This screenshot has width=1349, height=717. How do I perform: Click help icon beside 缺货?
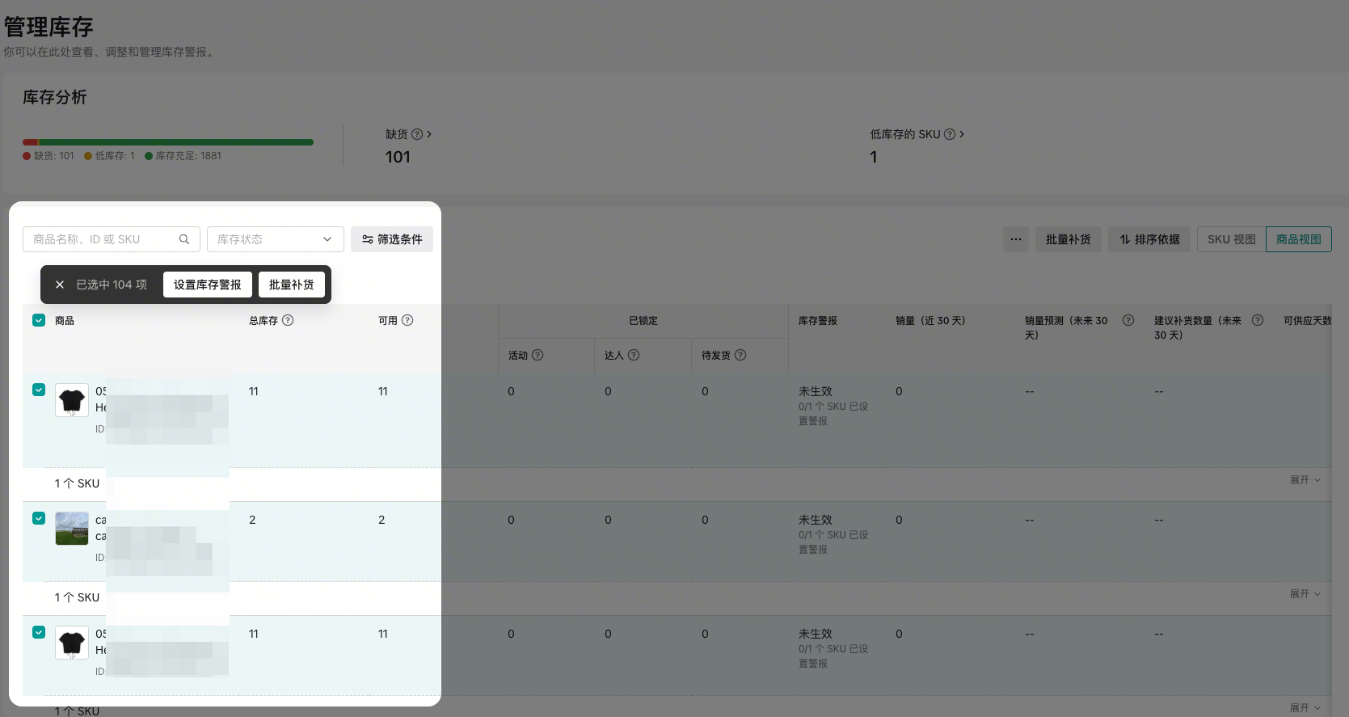point(417,134)
